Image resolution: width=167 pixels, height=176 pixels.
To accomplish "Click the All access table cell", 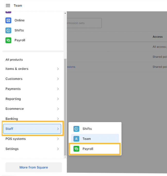I will 160,47.
